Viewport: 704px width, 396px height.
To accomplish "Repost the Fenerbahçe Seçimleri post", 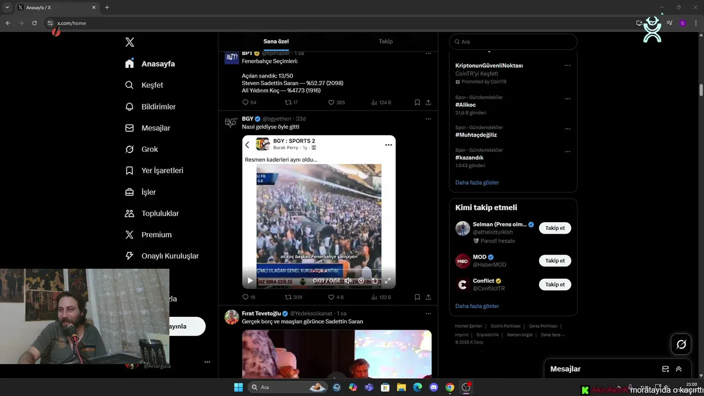I will pyautogui.click(x=291, y=102).
